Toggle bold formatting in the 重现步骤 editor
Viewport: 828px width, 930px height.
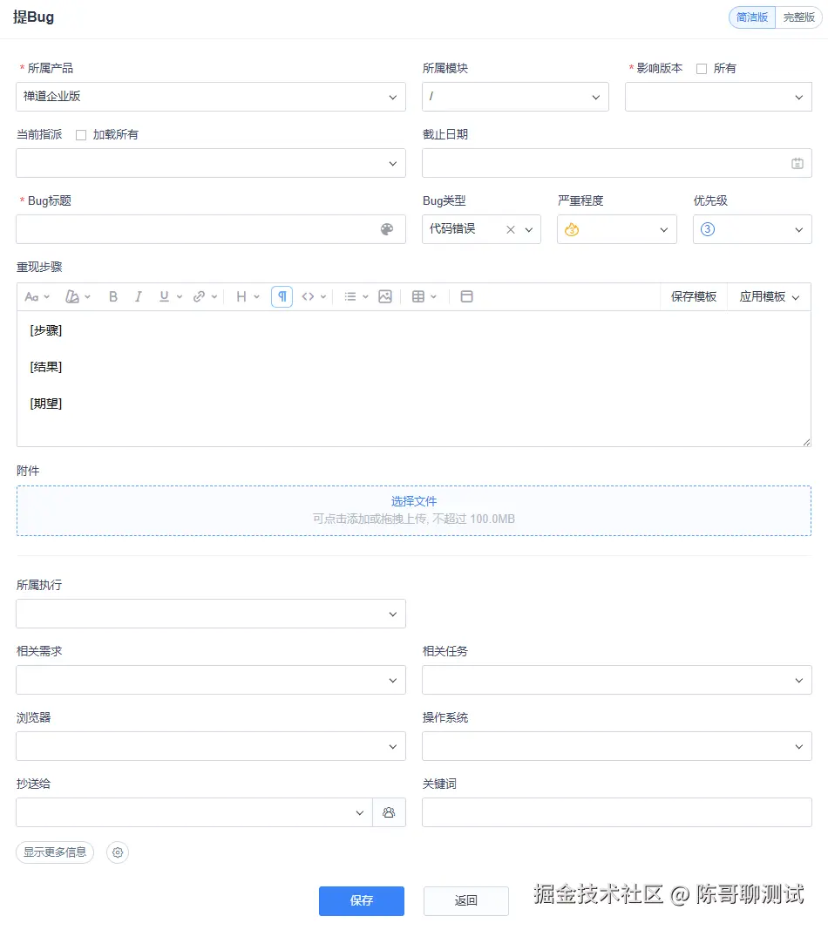click(x=113, y=296)
